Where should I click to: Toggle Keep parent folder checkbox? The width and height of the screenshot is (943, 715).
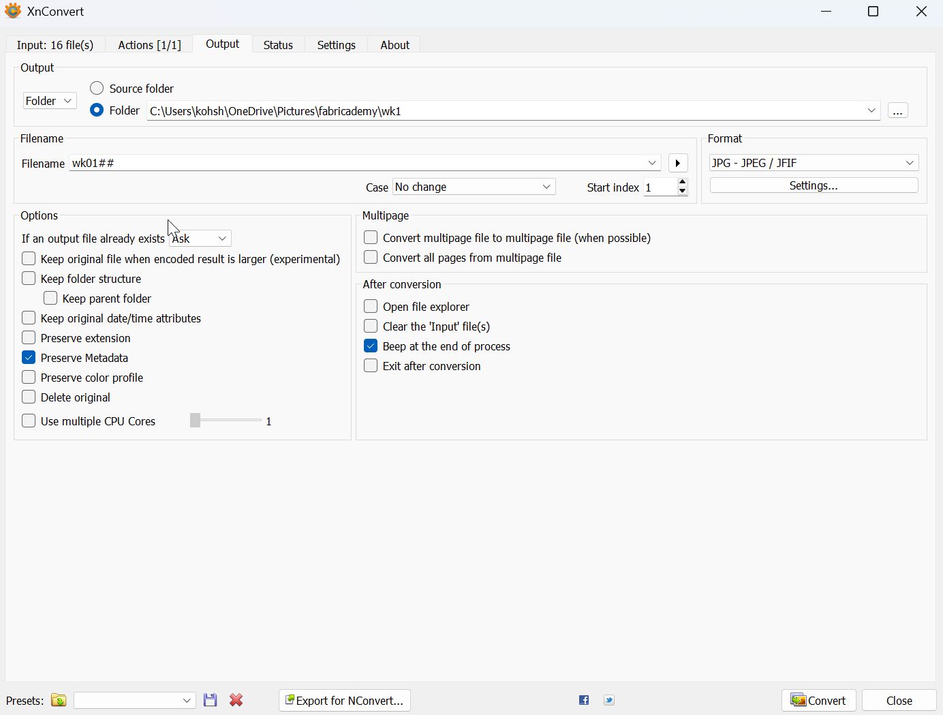click(x=50, y=298)
